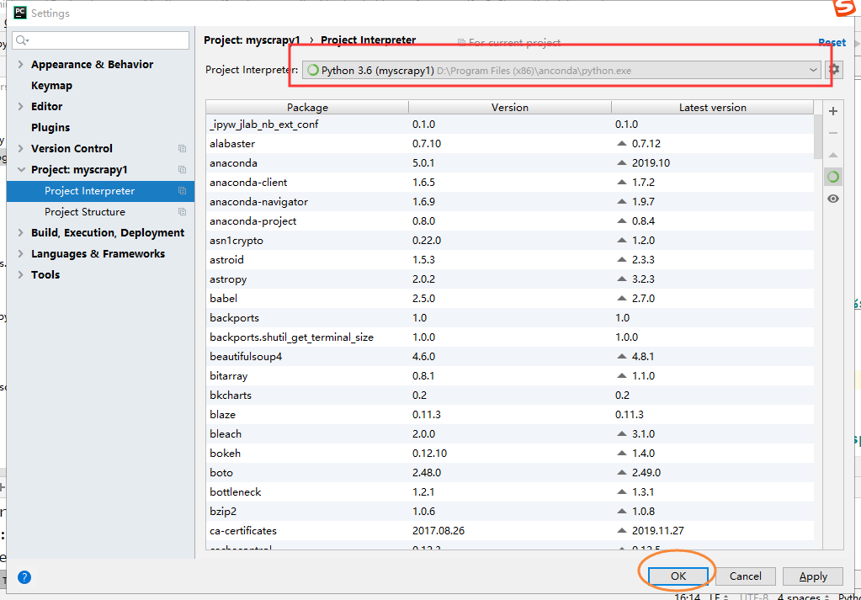Click the green Conda environments toggle icon
This screenshot has height=600, width=861.
tap(833, 177)
